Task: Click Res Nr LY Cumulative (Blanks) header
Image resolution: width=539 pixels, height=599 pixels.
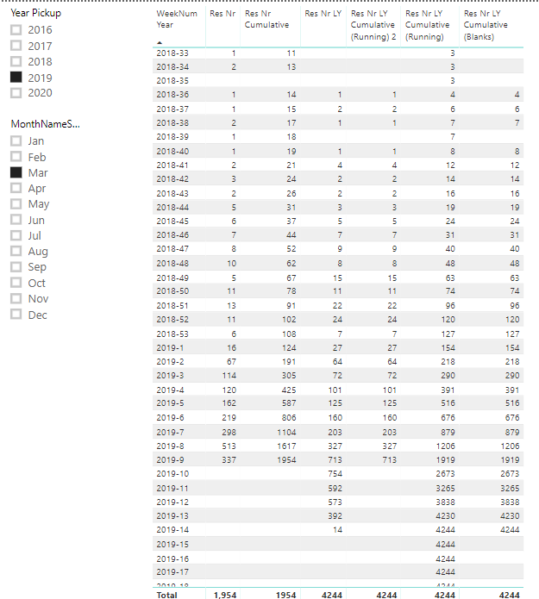Action: pyautogui.click(x=486, y=25)
